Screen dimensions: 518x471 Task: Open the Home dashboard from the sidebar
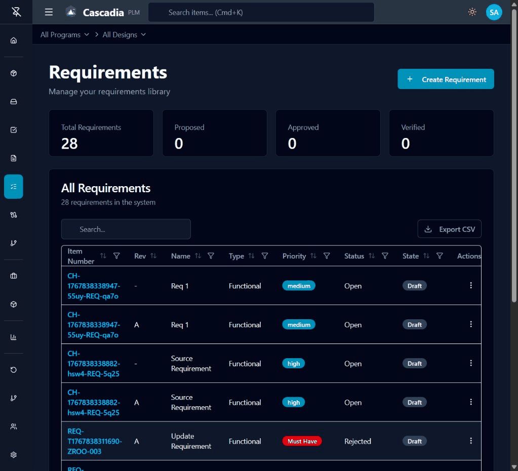(x=13, y=40)
